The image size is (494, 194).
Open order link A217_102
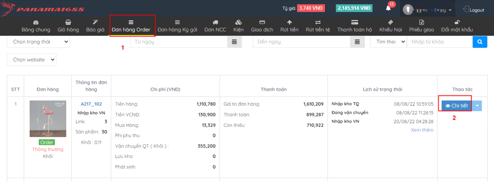(x=91, y=104)
